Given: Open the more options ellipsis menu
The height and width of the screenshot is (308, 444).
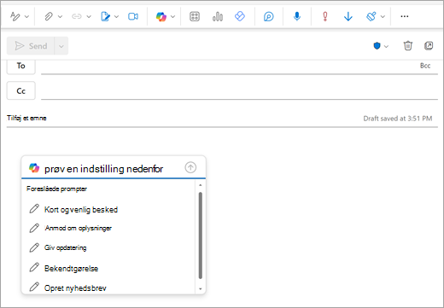Looking at the screenshot, I should point(405,16).
